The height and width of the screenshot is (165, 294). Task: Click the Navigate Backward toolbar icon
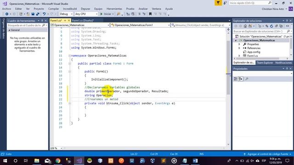(x=7, y=14)
